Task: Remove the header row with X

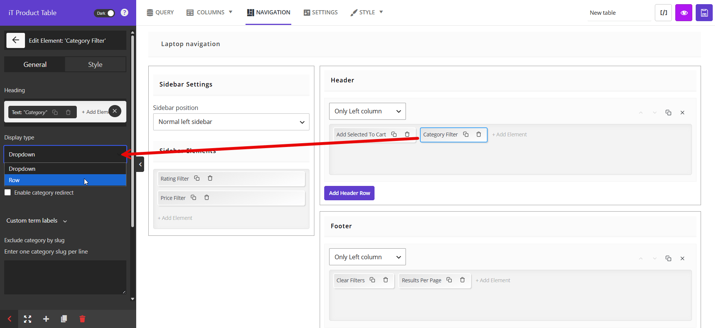Action: coord(682,113)
